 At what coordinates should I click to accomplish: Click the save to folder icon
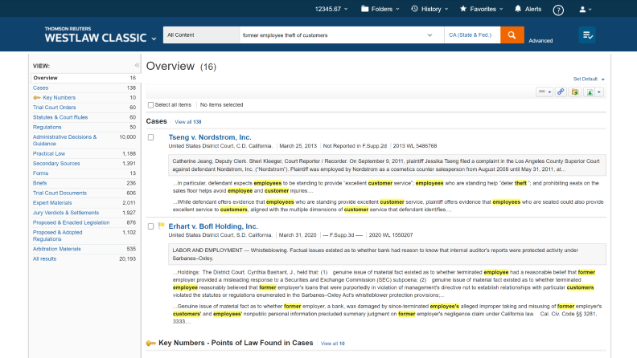[575, 92]
